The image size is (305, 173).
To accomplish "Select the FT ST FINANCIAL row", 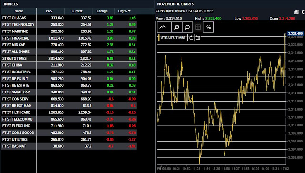I will point(69,38).
